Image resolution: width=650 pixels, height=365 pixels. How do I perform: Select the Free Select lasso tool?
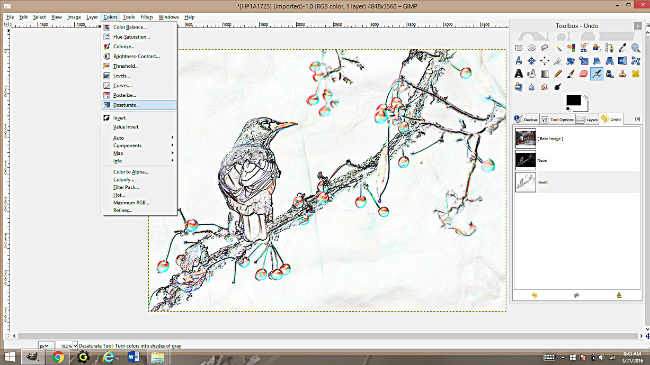click(x=545, y=48)
